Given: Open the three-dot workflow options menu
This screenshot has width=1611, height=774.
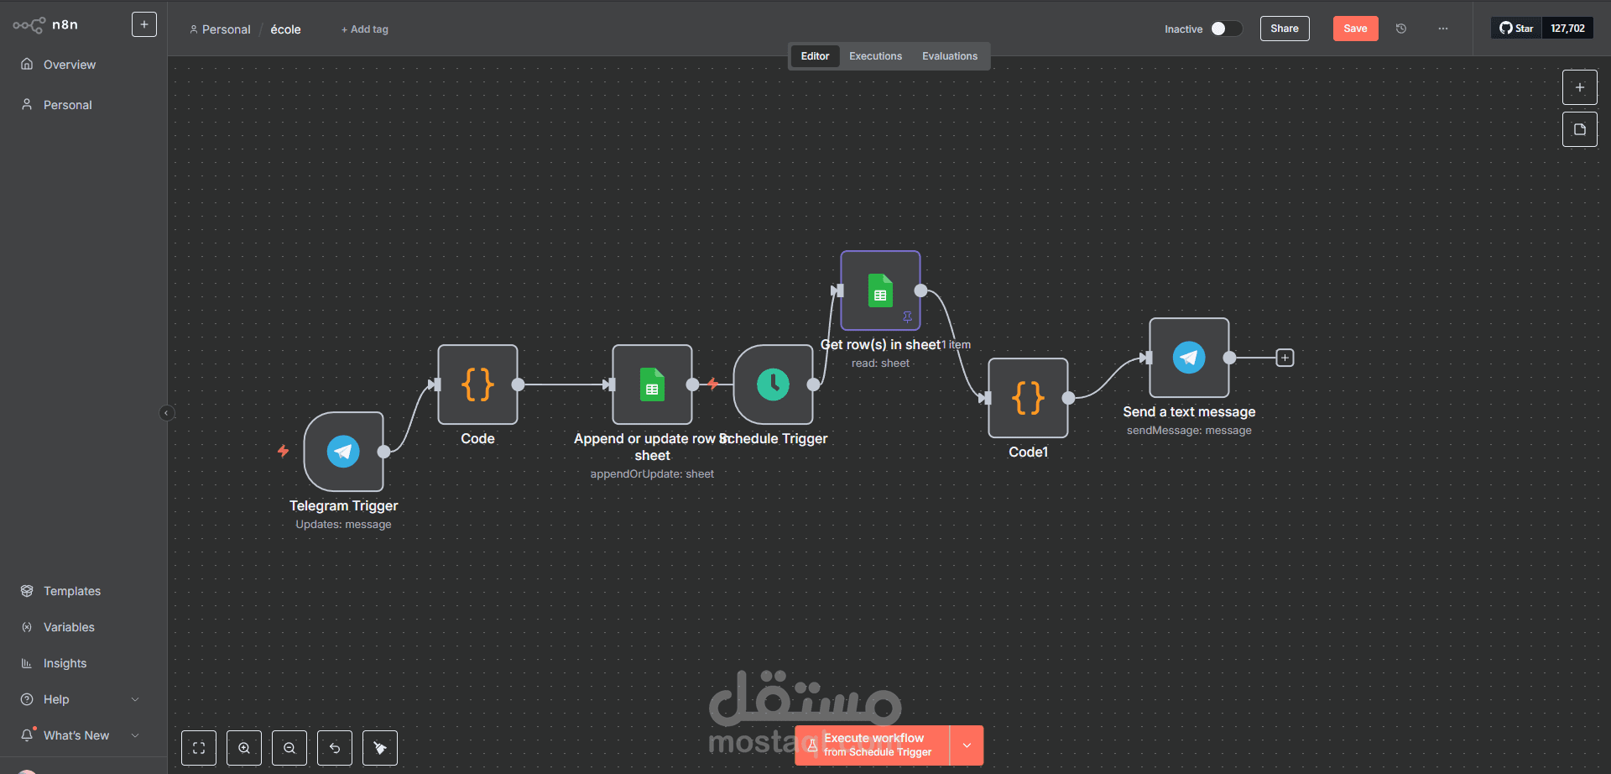Looking at the screenshot, I should point(1443,29).
